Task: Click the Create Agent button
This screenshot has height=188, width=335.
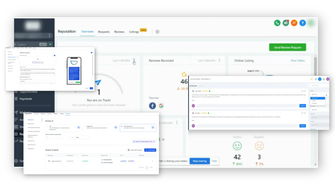Action: (x=150, y=150)
